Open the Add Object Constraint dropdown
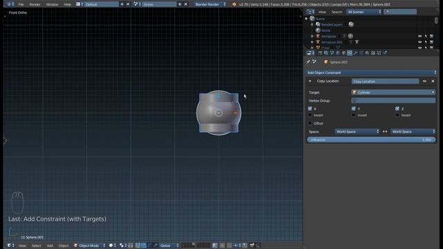The height and width of the screenshot is (249, 443). 371,73
